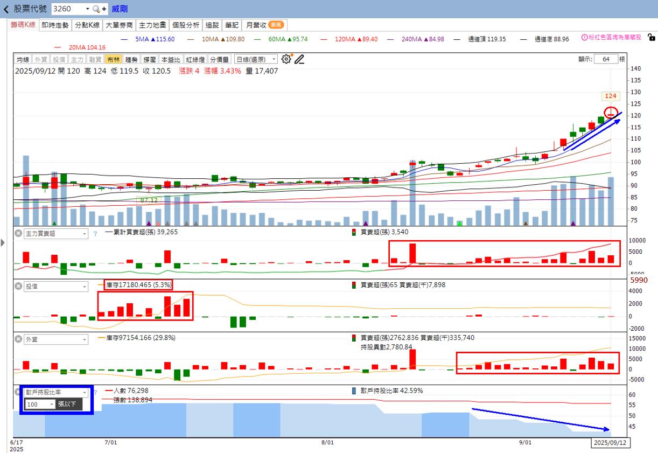Go back with the left arrow icon
Image resolution: width=658 pixels, height=453 pixels.
pyautogui.click(x=6, y=9)
